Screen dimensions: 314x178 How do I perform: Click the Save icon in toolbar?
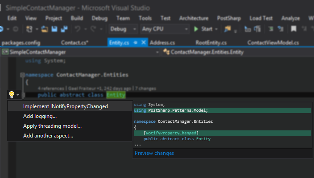click(54, 29)
